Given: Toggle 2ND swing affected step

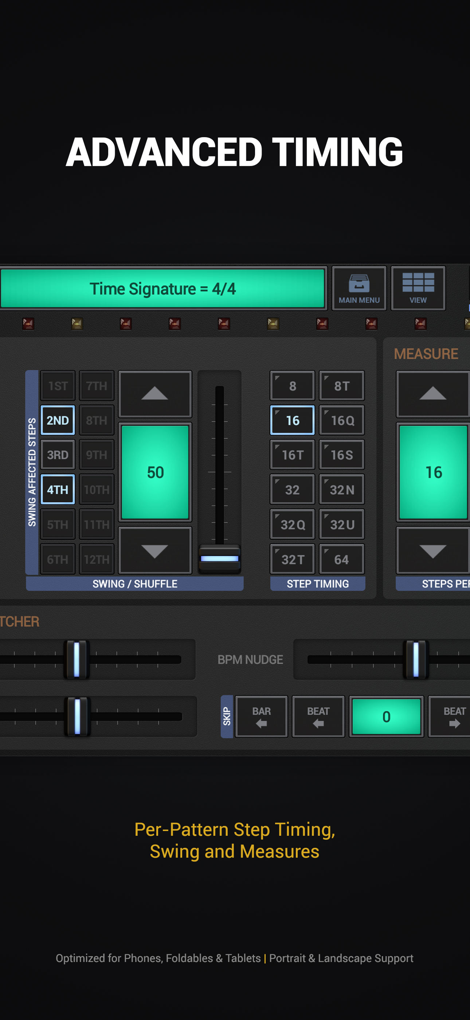Looking at the screenshot, I should click(x=58, y=420).
